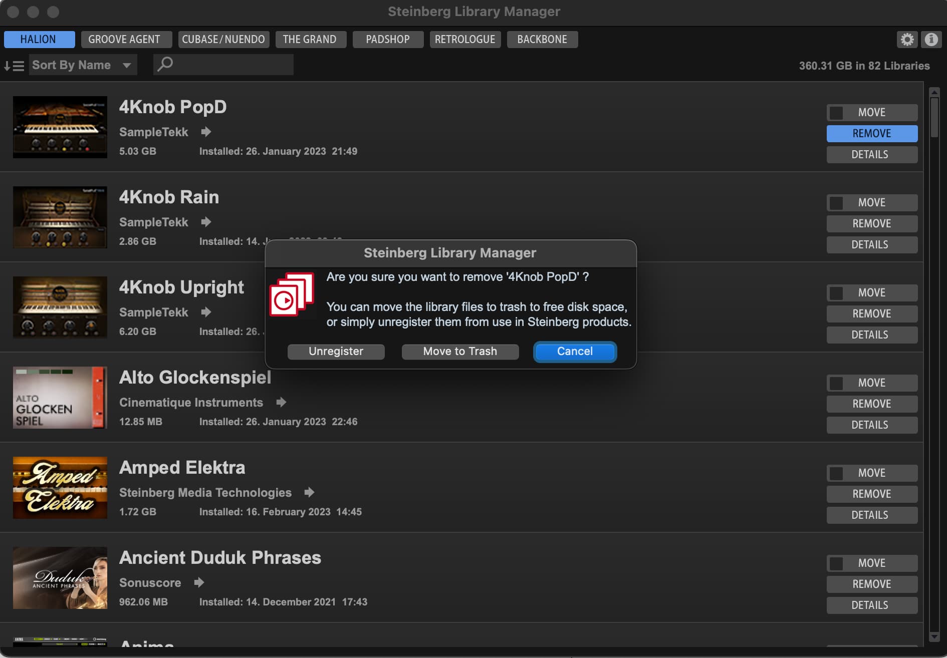Click the "Cinematique Instruments" vendor name
The width and height of the screenshot is (947, 658).
point(191,403)
